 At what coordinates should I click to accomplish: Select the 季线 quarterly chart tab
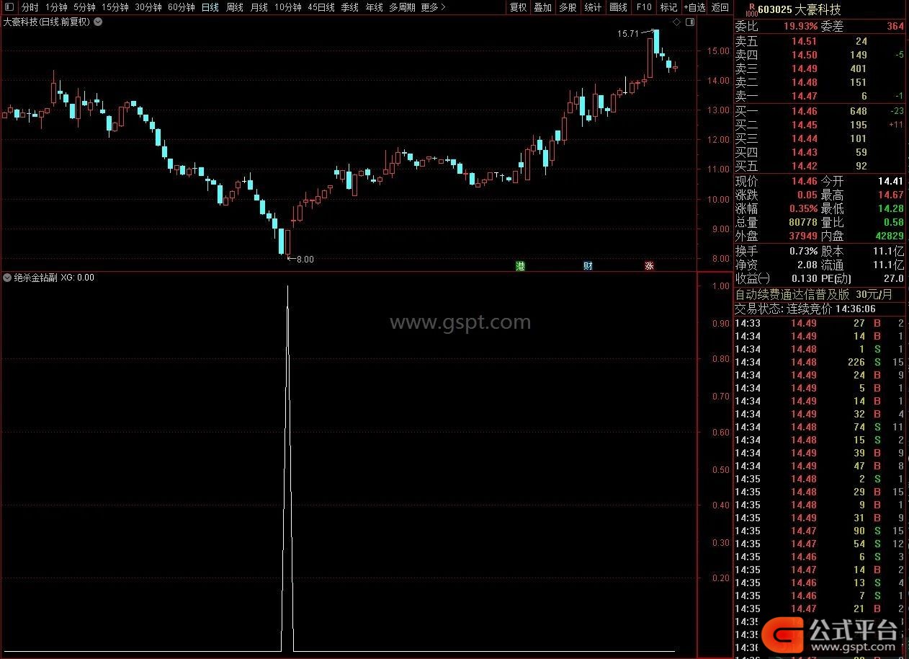(x=350, y=7)
